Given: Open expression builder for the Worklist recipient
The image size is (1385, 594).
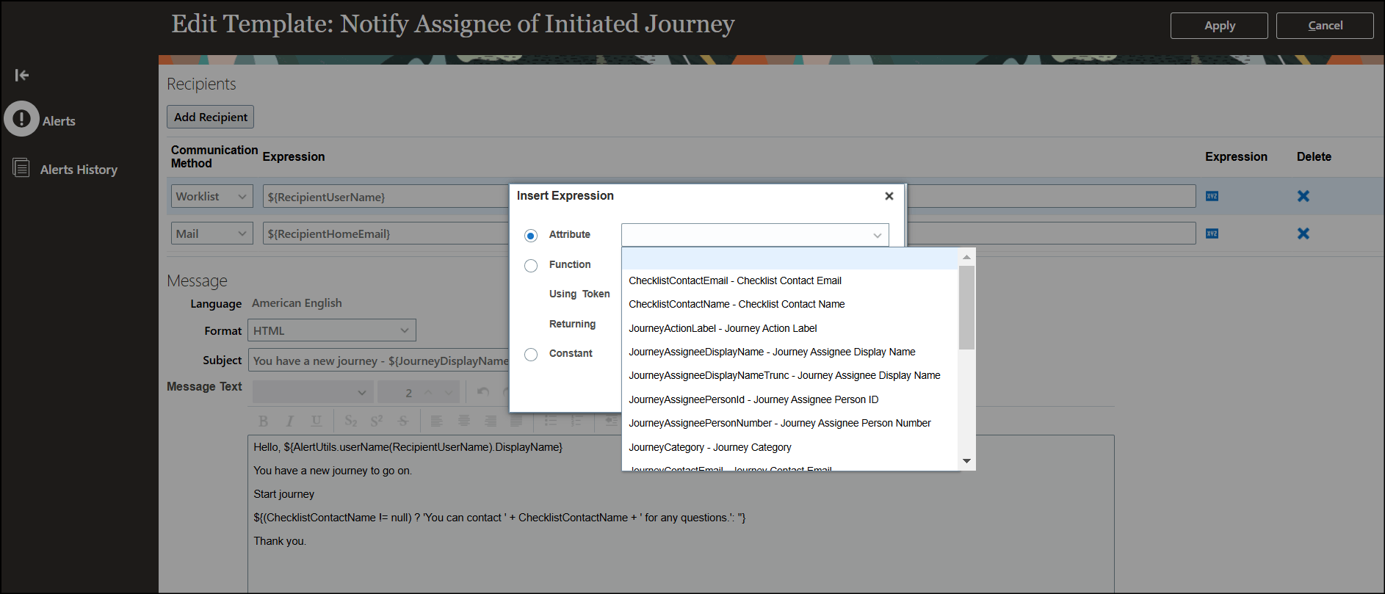Looking at the screenshot, I should pos(1212,196).
